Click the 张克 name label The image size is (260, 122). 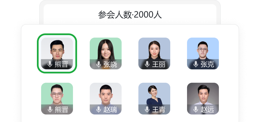[x=207, y=64]
